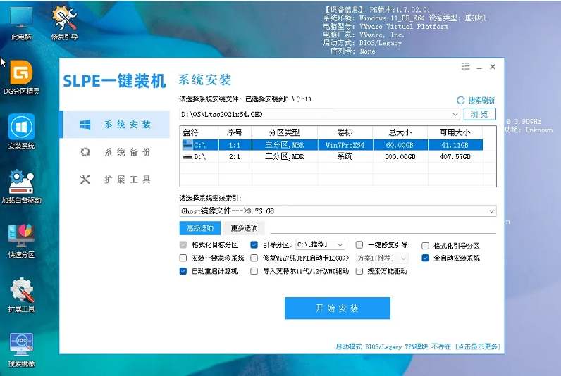561x376 pixels.
Task: Uncheck 自动重启计算机 checkbox
Action: (183, 271)
